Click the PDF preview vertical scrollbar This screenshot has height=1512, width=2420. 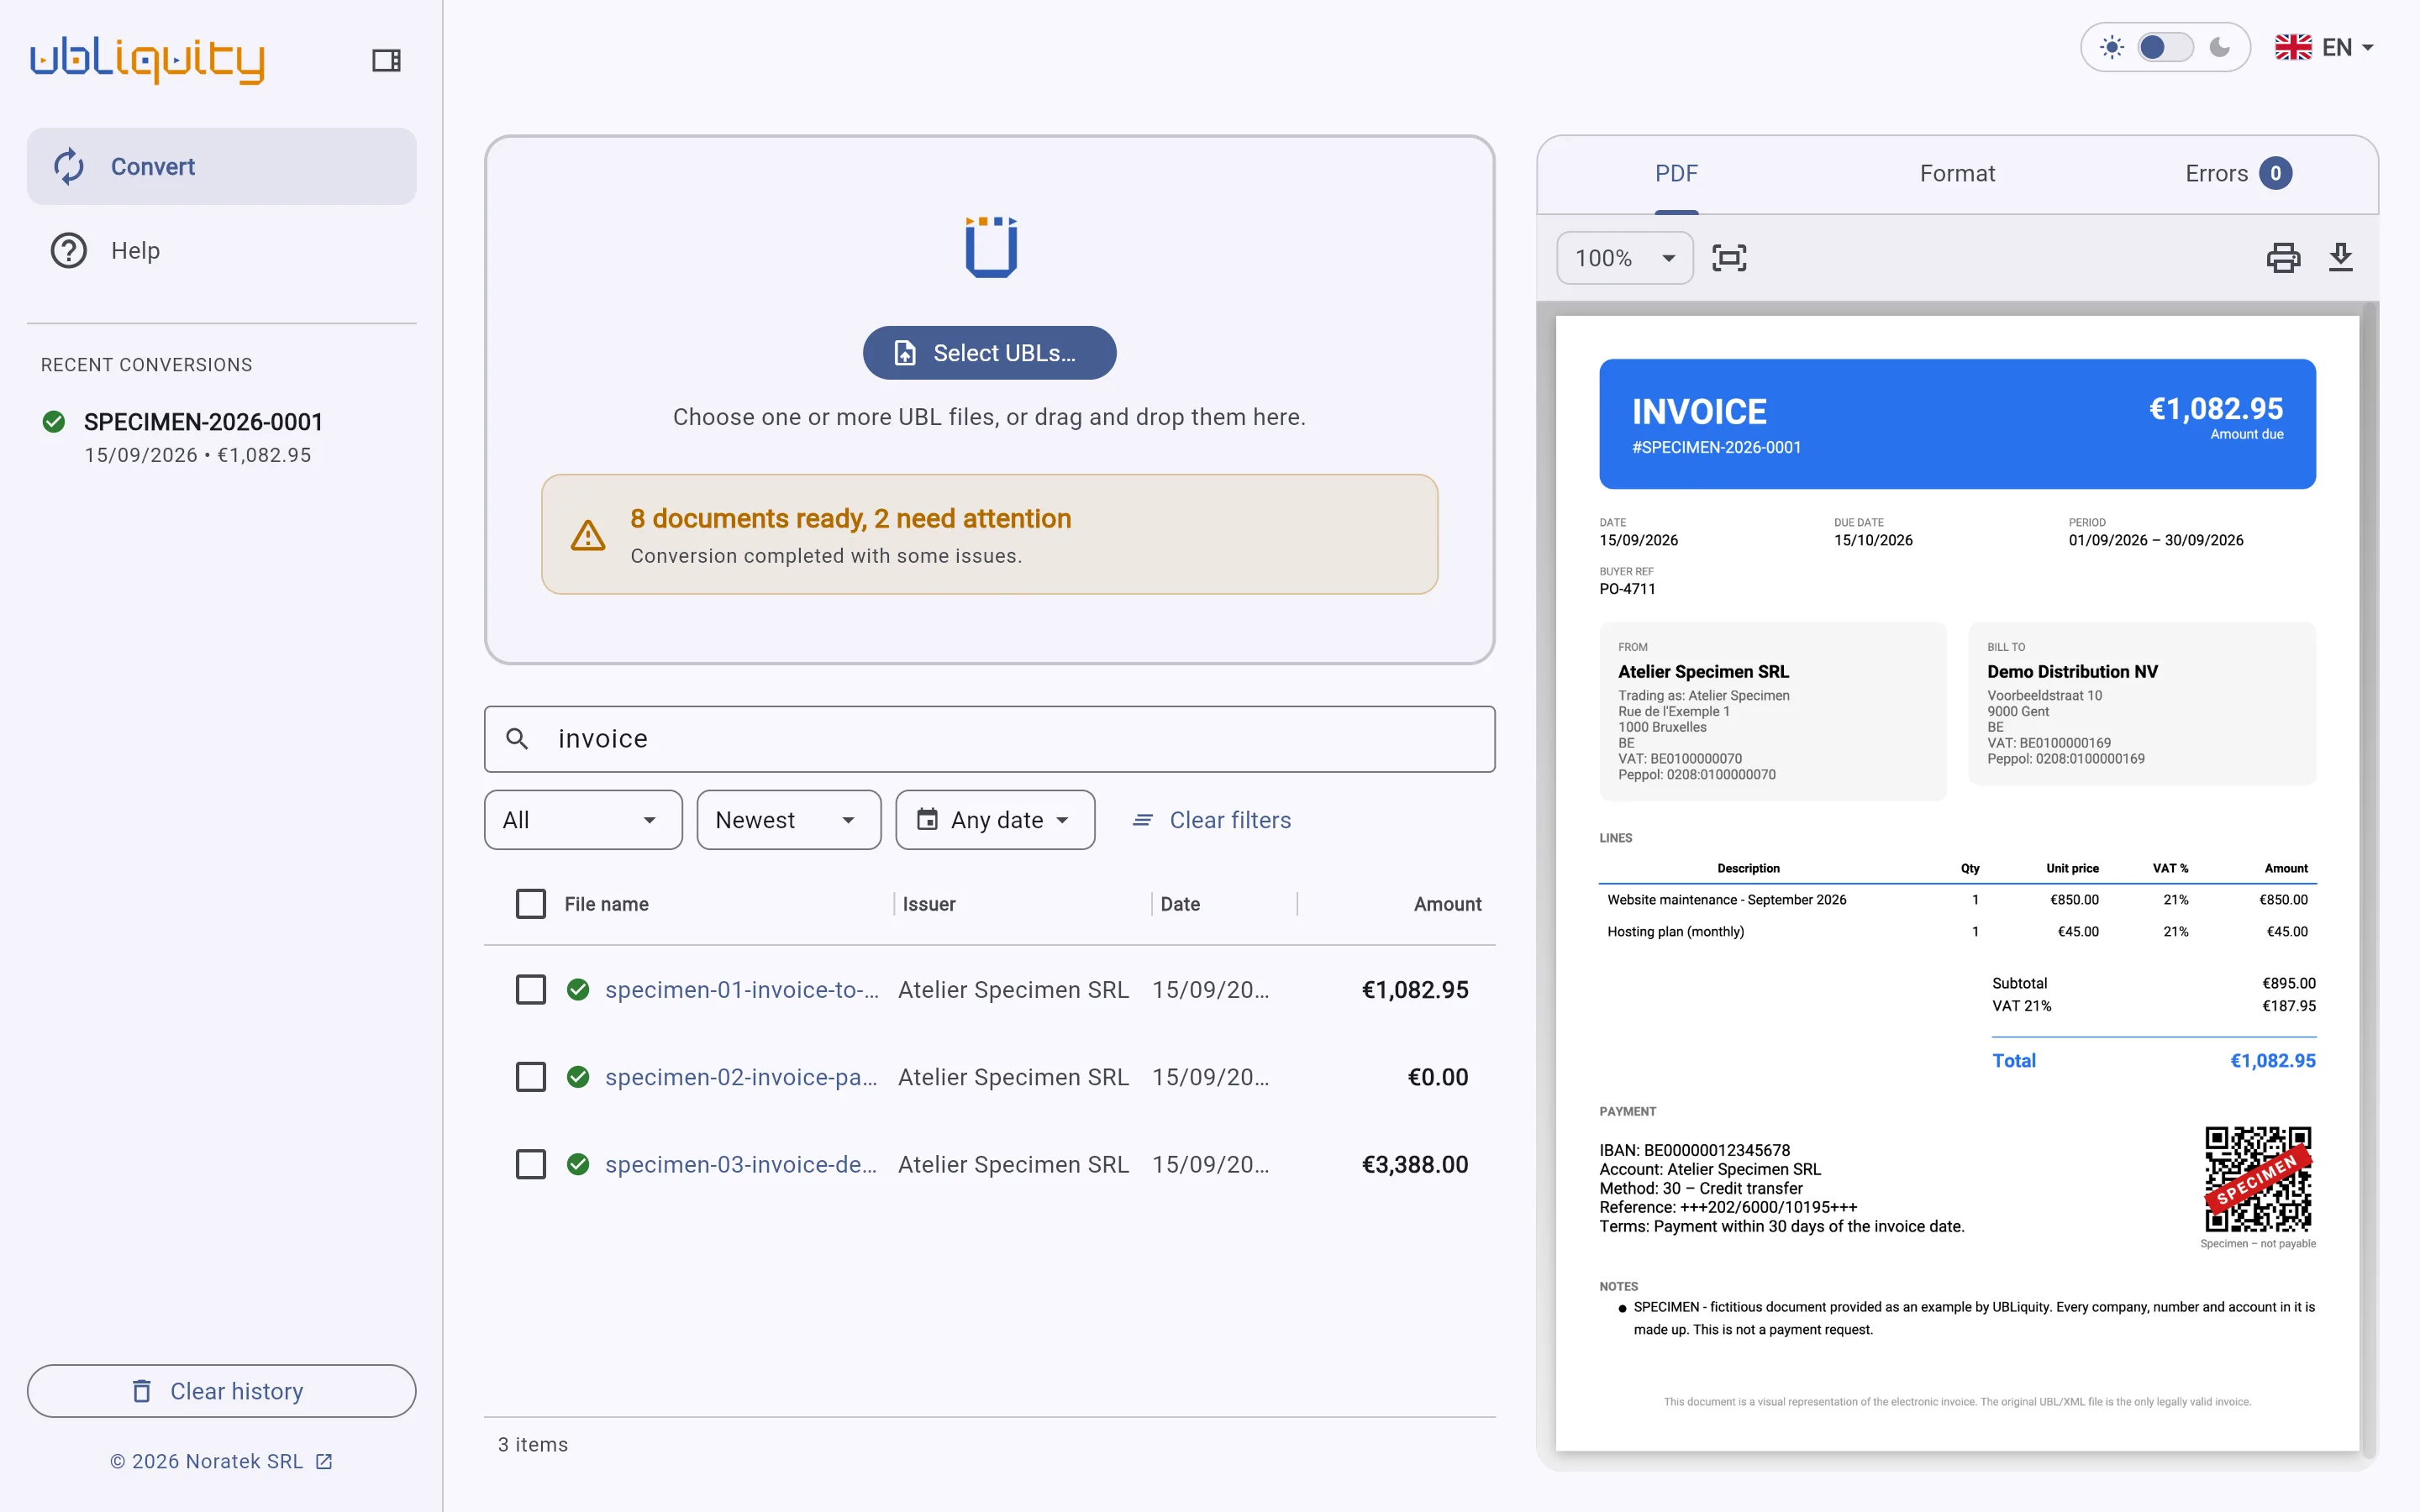pyautogui.click(x=2369, y=880)
